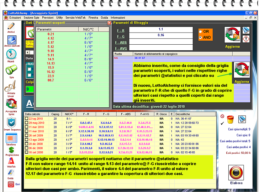This screenshot has height=192, width=259.
Task: Open the Tabellone calendar icon
Action: [x=11, y=138]
